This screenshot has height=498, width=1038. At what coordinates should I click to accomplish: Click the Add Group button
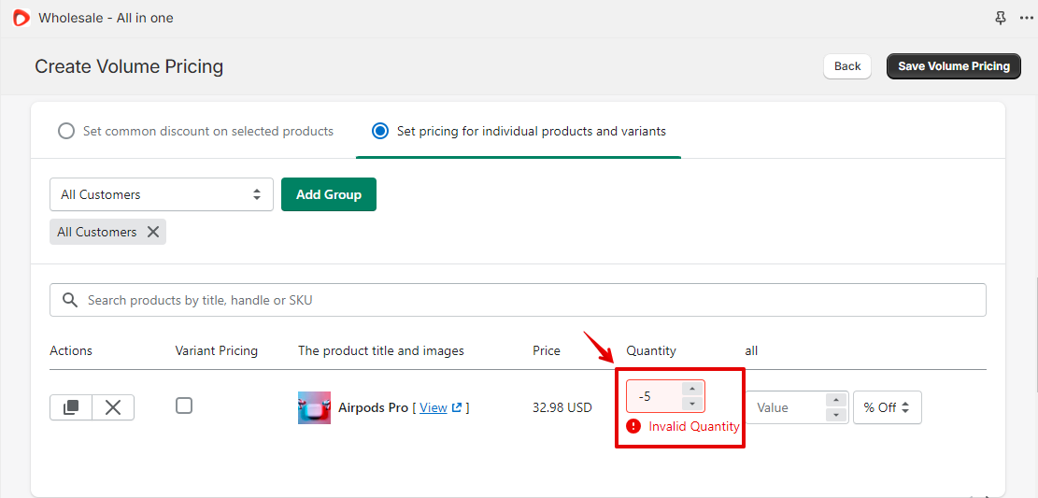pos(329,194)
